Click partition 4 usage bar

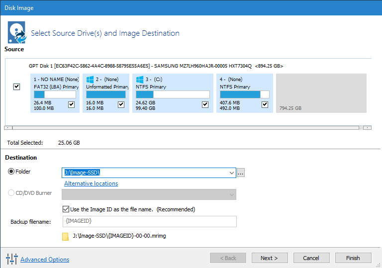click(245, 94)
